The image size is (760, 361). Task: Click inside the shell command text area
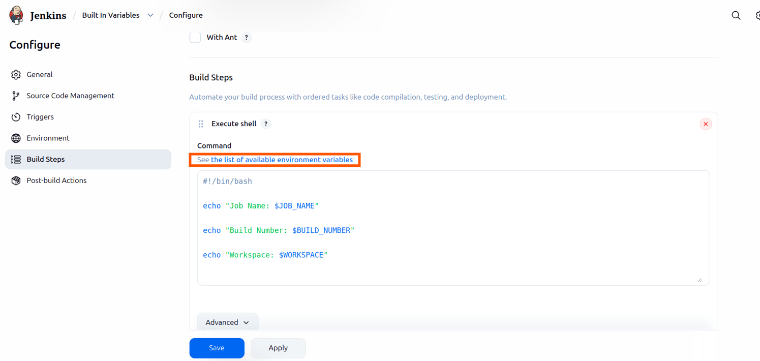pyautogui.click(x=452, y=228)
